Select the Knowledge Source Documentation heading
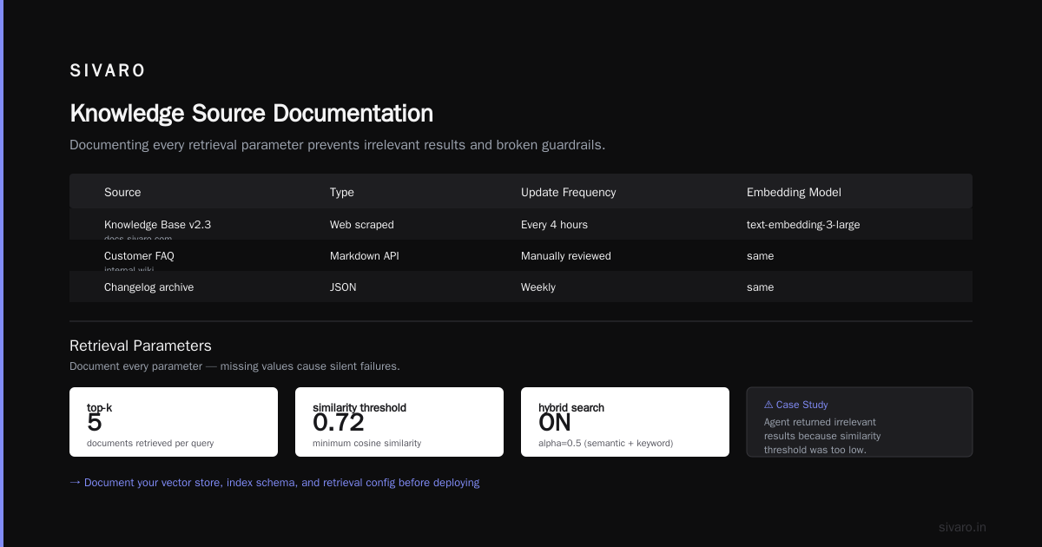1042x547 pixels. point(251,114)
